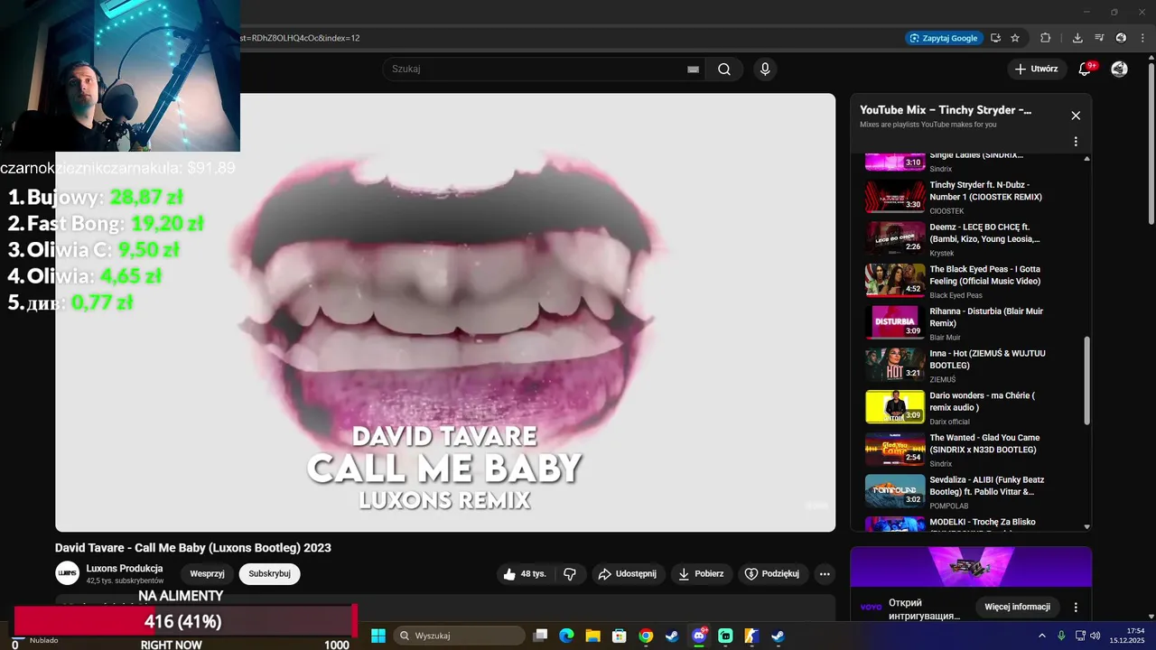Open the on-screen keyboard in search box
This screenshot has height=650, width=1156.
(x=693, y=70)
